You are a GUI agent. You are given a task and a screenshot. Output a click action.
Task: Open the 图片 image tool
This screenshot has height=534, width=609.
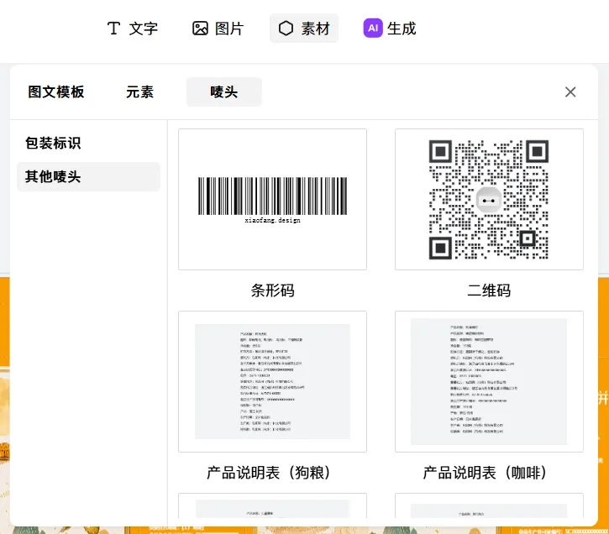218,29
